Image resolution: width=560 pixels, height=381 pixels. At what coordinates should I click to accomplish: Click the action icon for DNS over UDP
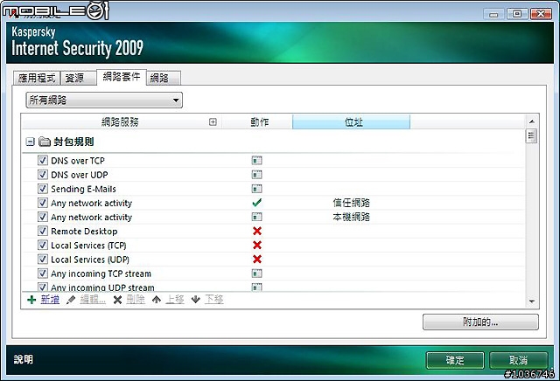coord(256,175)
